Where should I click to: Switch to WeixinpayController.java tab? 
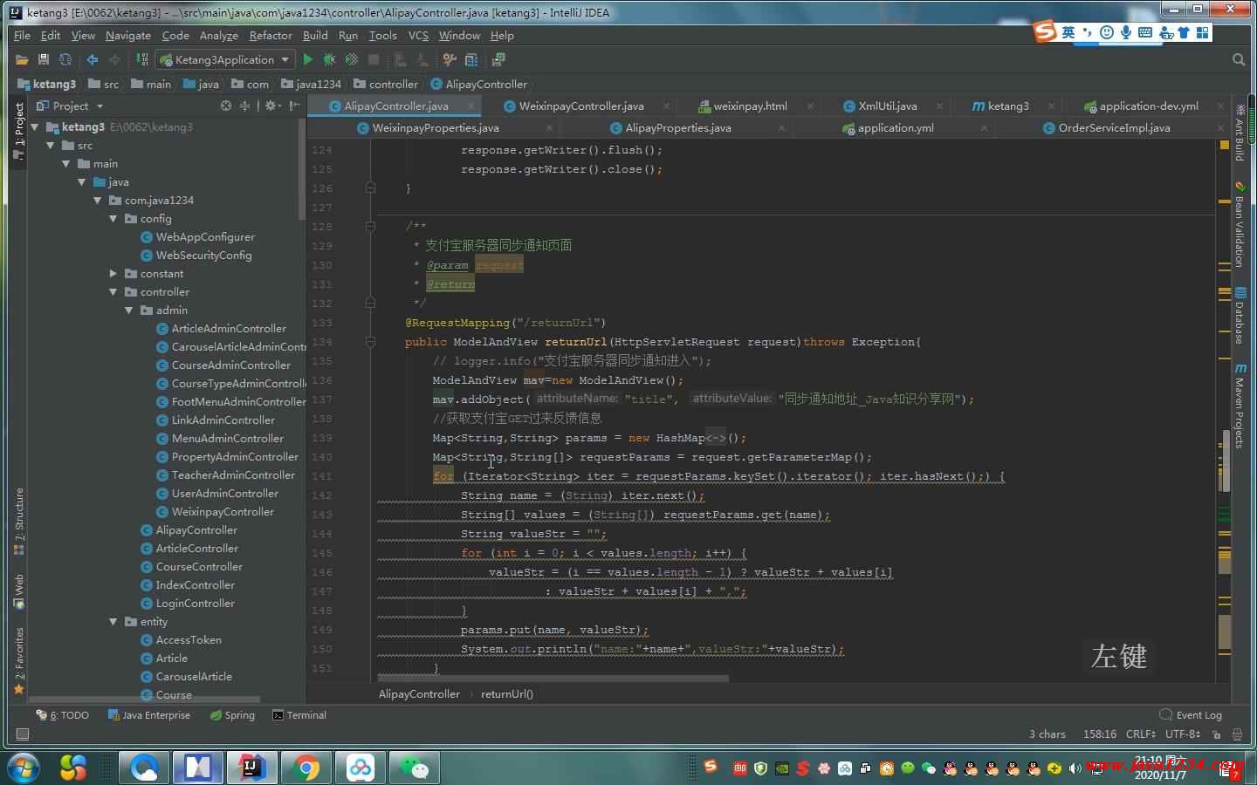(x=581, y=106)
